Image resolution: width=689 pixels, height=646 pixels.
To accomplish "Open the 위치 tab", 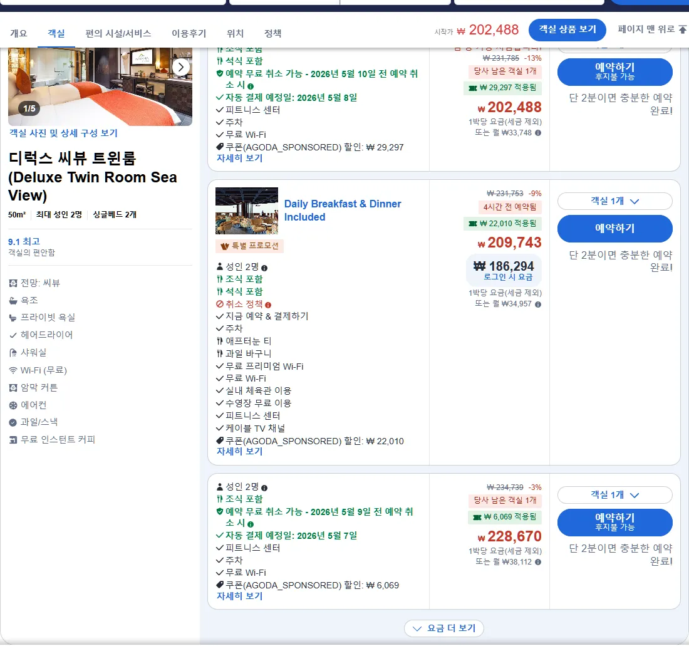I will [235, 33].
